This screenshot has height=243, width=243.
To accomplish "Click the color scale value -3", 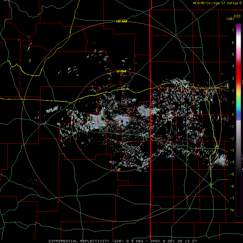I will pyautogui.click(x=232, y=150).
